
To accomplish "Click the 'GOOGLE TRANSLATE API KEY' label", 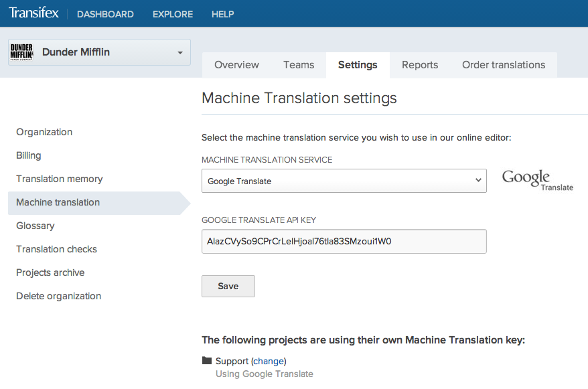I will 259,220.
